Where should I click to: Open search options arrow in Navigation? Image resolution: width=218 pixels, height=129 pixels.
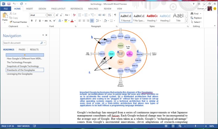coord(45,43)
